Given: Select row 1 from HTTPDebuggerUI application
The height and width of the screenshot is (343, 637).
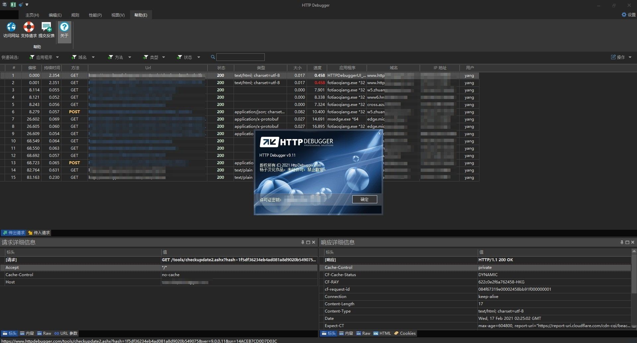Looking at the screenshot, I should 240,75.
